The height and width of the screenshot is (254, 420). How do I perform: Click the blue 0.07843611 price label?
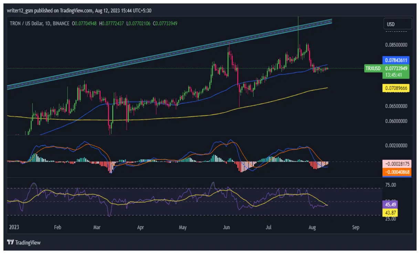[395, 60]
